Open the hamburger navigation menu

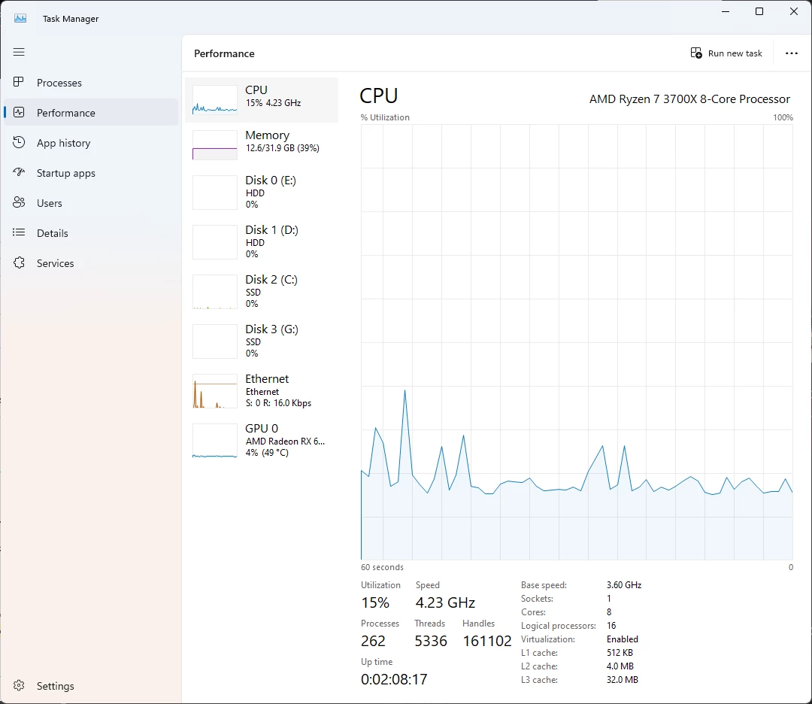19,52
